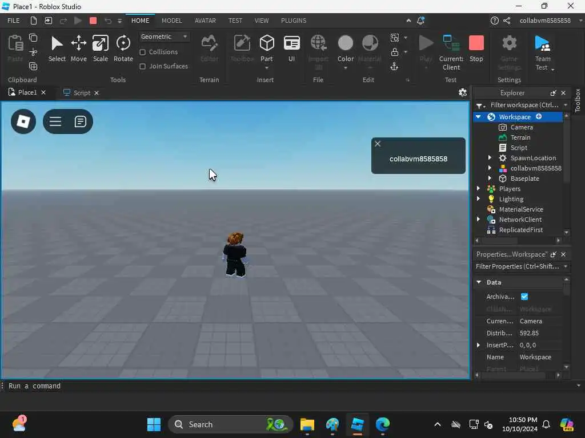The height and width of the screenshot is (438, 585).
Task: Open viewport settings gear icon
Action: click(x=463, y=93)
